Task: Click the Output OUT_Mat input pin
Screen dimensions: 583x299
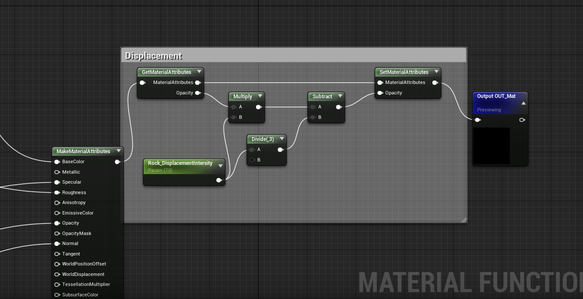Action: (478, 120)
